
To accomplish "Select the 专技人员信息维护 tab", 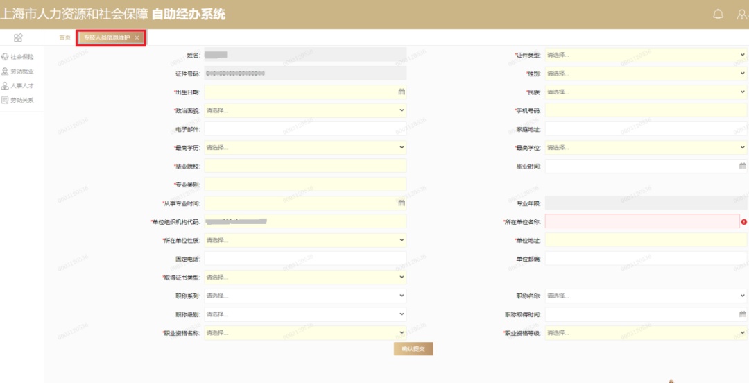I will point(111,37).
